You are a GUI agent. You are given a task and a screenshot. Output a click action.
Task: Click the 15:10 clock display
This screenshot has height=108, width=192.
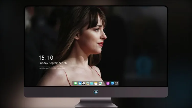point(46,58)
